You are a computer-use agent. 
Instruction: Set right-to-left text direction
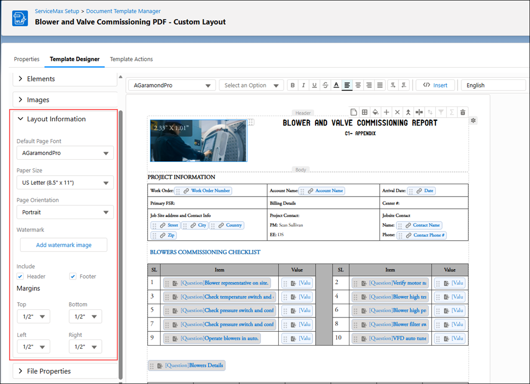404,86
